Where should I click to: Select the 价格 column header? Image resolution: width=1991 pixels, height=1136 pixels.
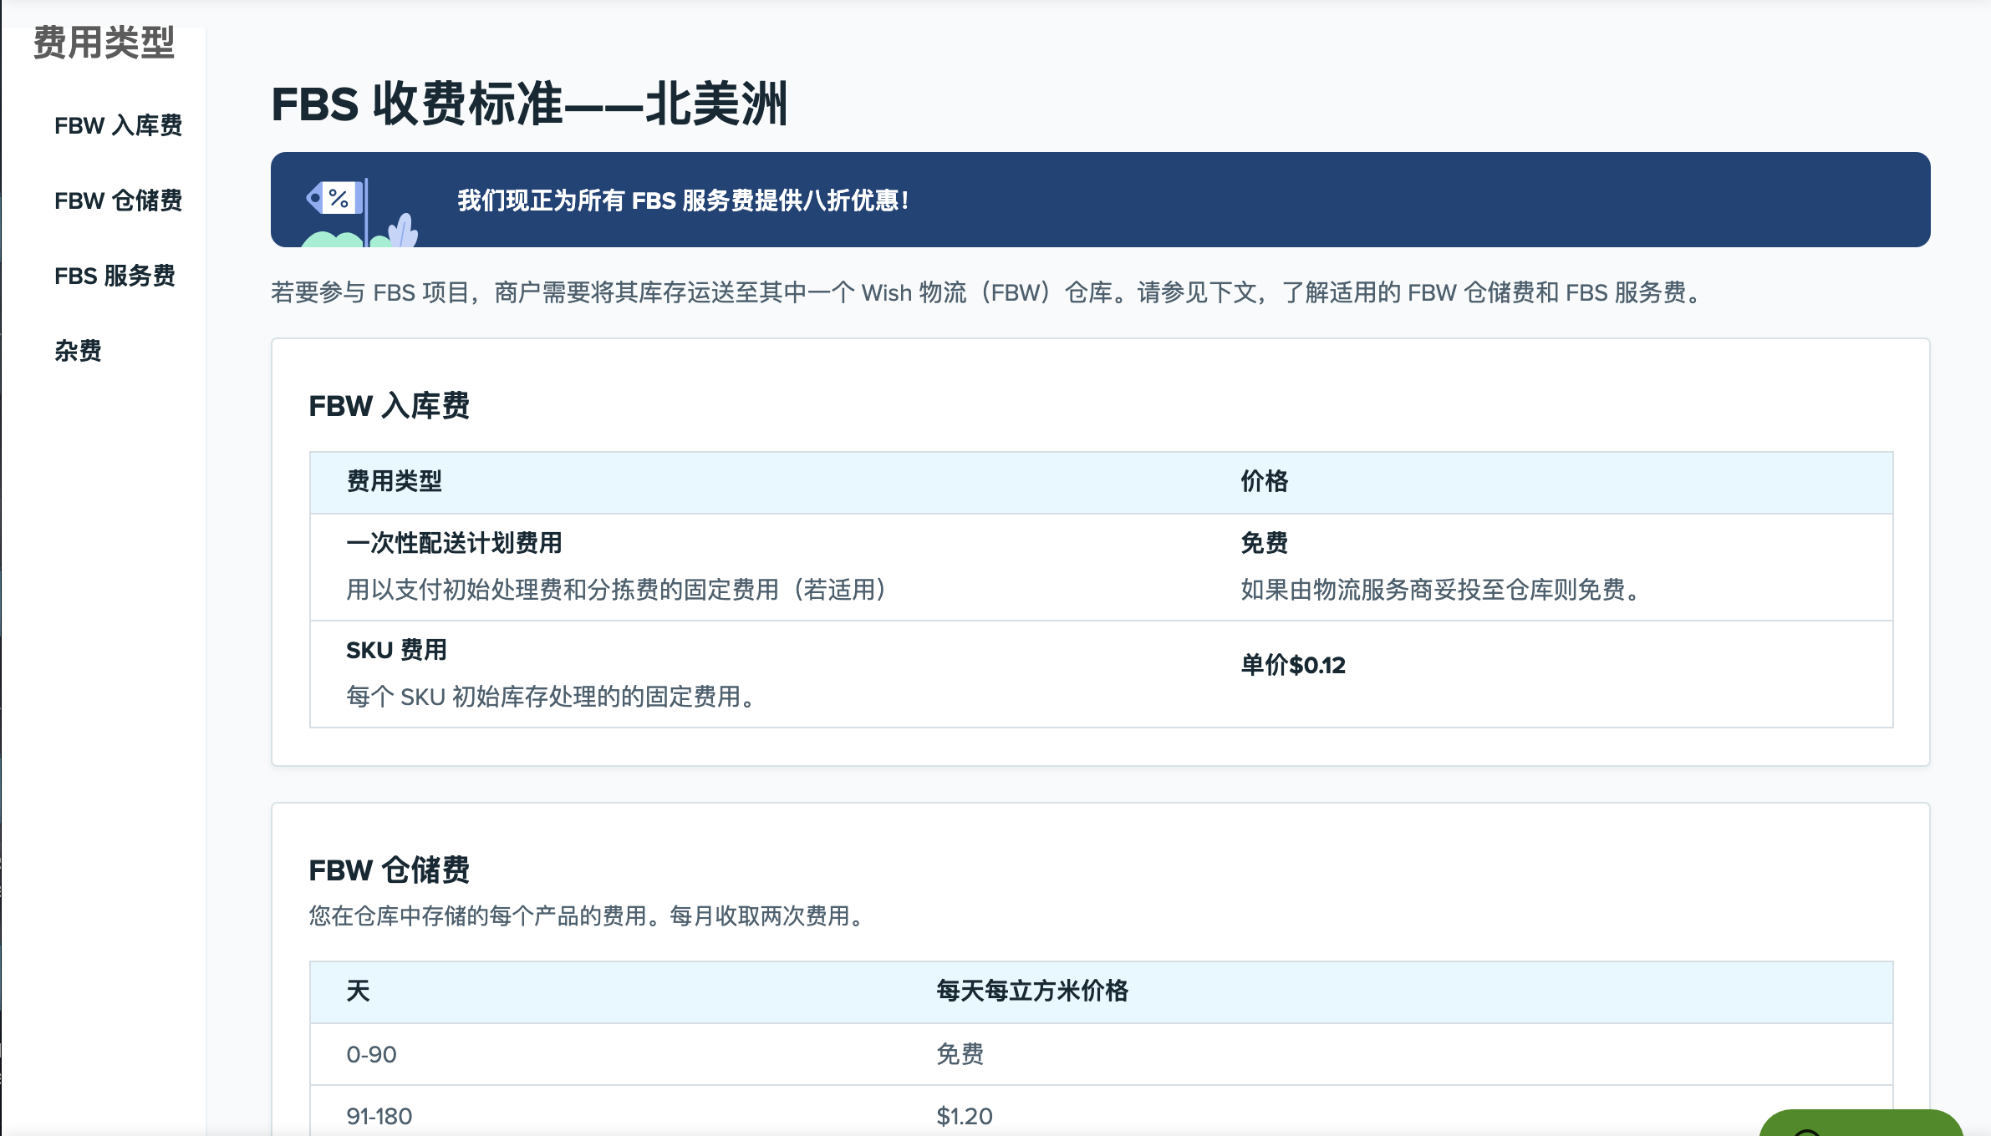1264,481
